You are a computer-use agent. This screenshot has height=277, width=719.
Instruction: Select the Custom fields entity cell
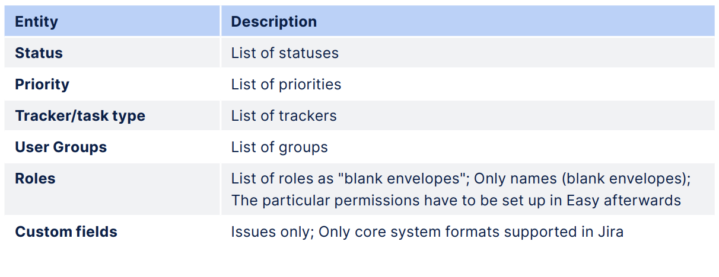(66, 232)
